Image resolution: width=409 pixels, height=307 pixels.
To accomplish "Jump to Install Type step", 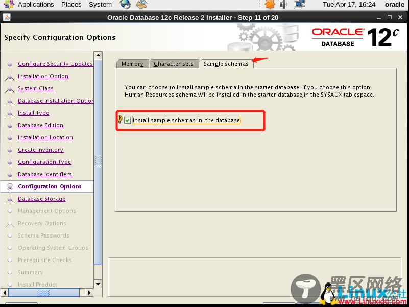I will click(x=33, y=113).
